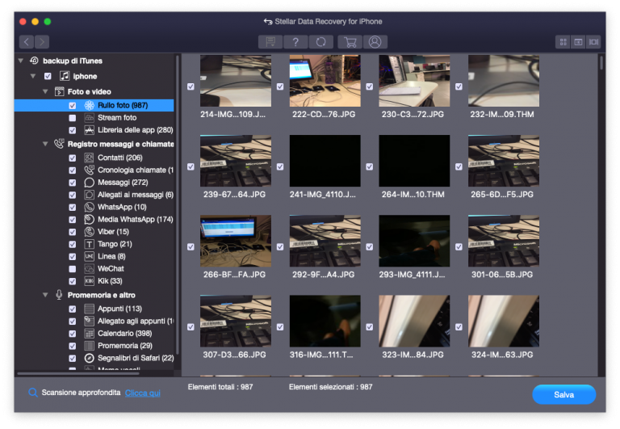
Task: Select thumbnail 324-IM...63.JPG
Action: coord(504,321)
